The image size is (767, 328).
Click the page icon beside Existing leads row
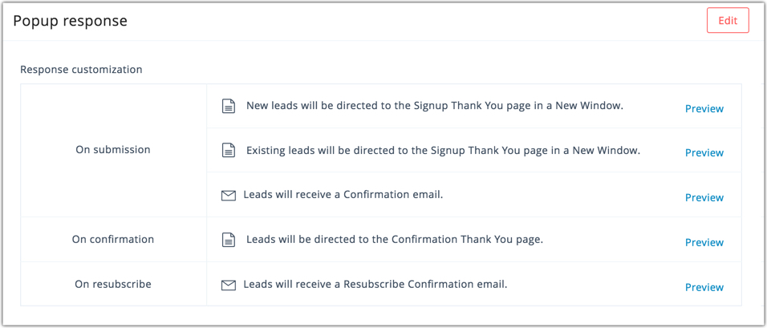pyautogui.click(x=229, y=150)
